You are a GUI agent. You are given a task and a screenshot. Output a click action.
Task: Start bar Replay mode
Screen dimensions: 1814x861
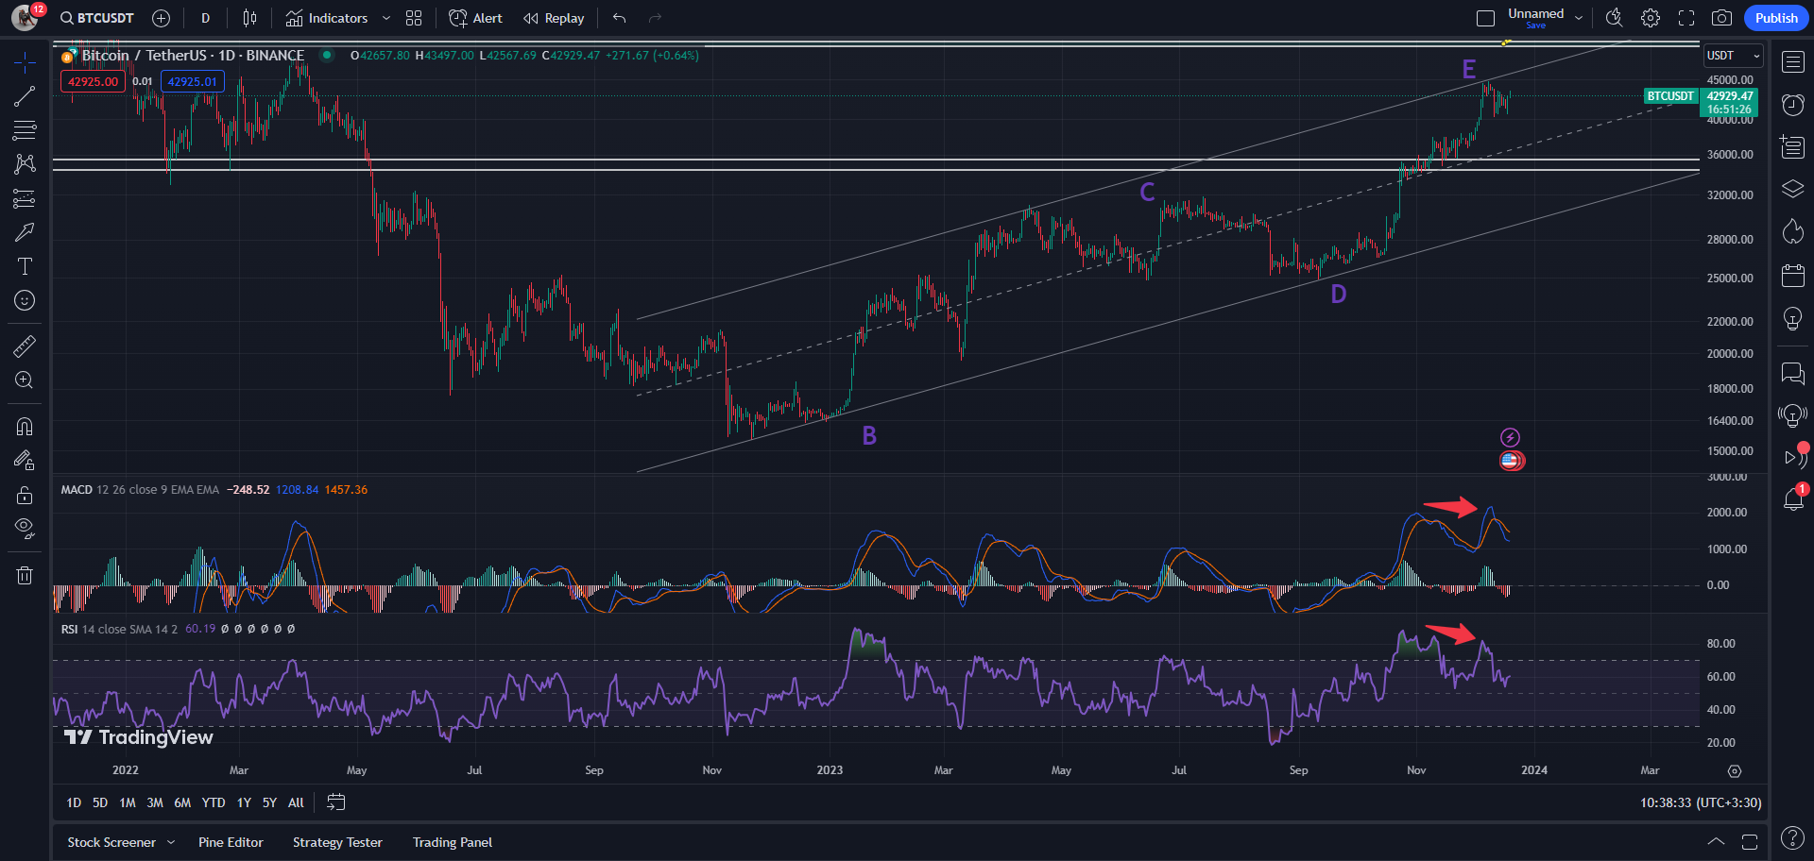[554, 18]
